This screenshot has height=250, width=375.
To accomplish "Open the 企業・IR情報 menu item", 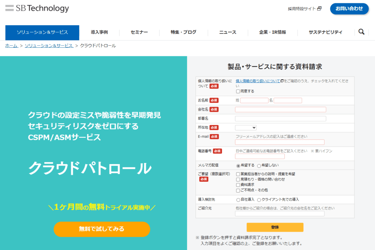I will pyautogui.click(x=272, y=32).
